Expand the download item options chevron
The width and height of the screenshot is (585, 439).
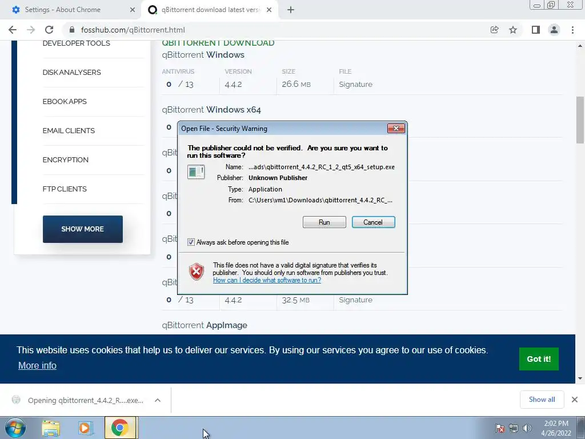(x=158, y=400)
